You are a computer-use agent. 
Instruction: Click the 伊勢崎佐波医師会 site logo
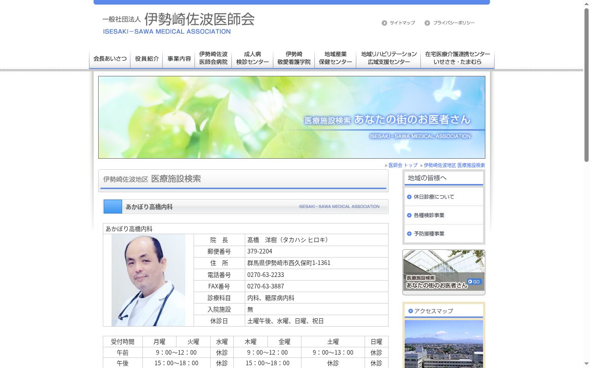tap(178, 23)
